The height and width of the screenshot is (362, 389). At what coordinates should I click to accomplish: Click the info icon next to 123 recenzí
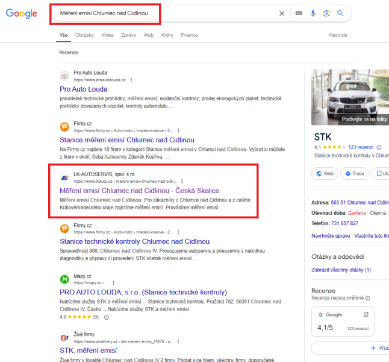pos(379,147)
